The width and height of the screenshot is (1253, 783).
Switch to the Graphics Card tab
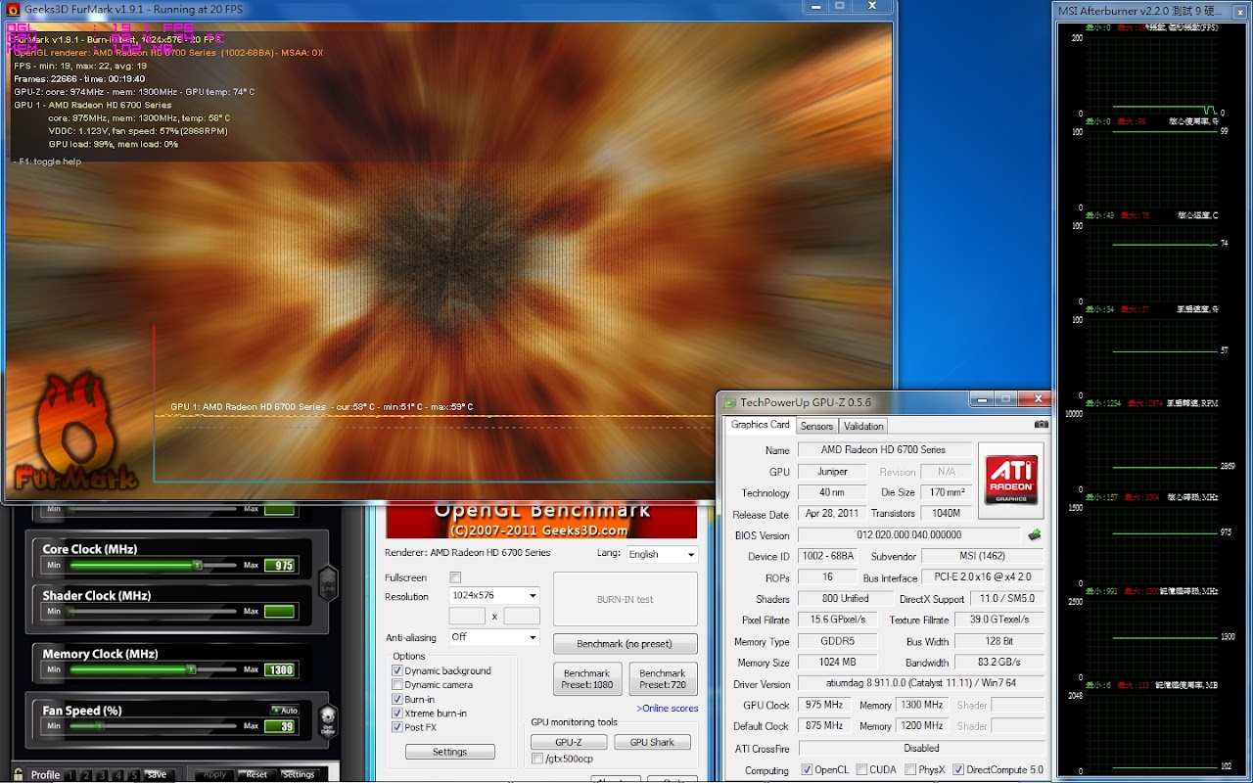(760, 425)
